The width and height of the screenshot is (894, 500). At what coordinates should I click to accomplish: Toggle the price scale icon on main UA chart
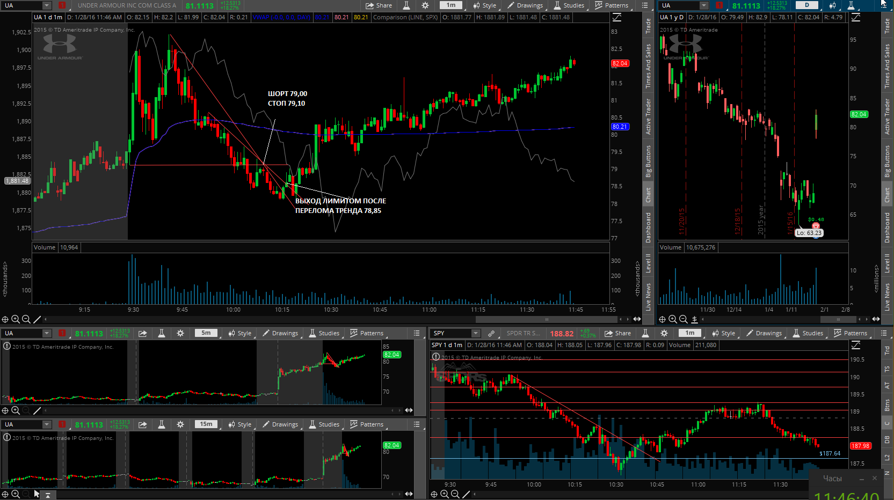point(617,17)
